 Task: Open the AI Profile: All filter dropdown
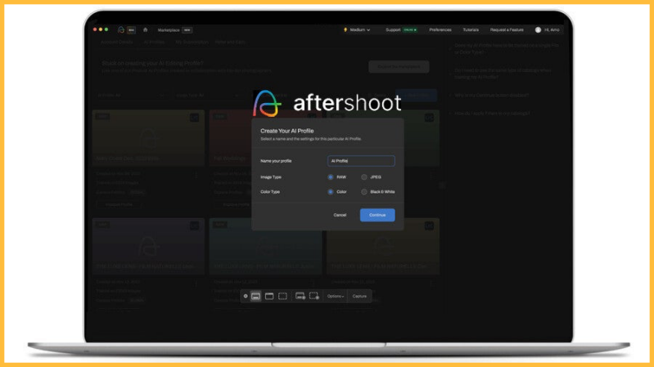tap(131, 96)
